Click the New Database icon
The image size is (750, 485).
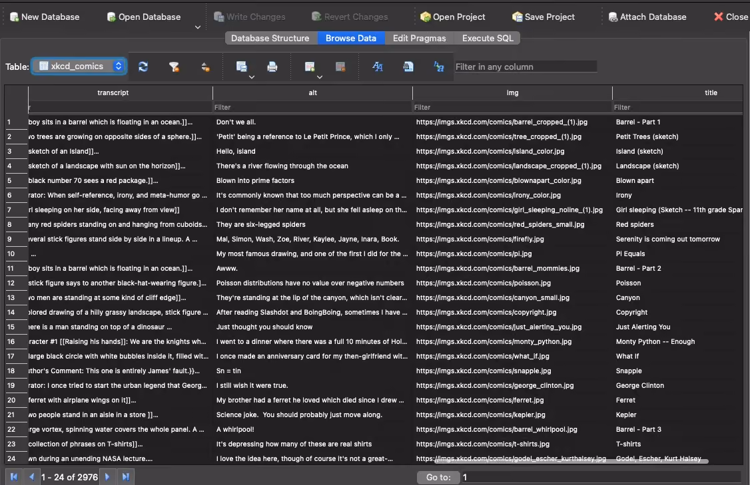coord(15,17)
